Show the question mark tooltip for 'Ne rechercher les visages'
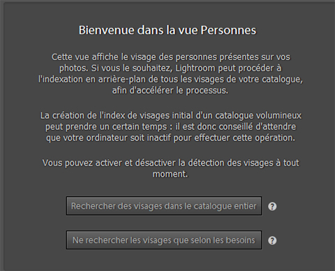The image size is (335, 271). [272, 240]
